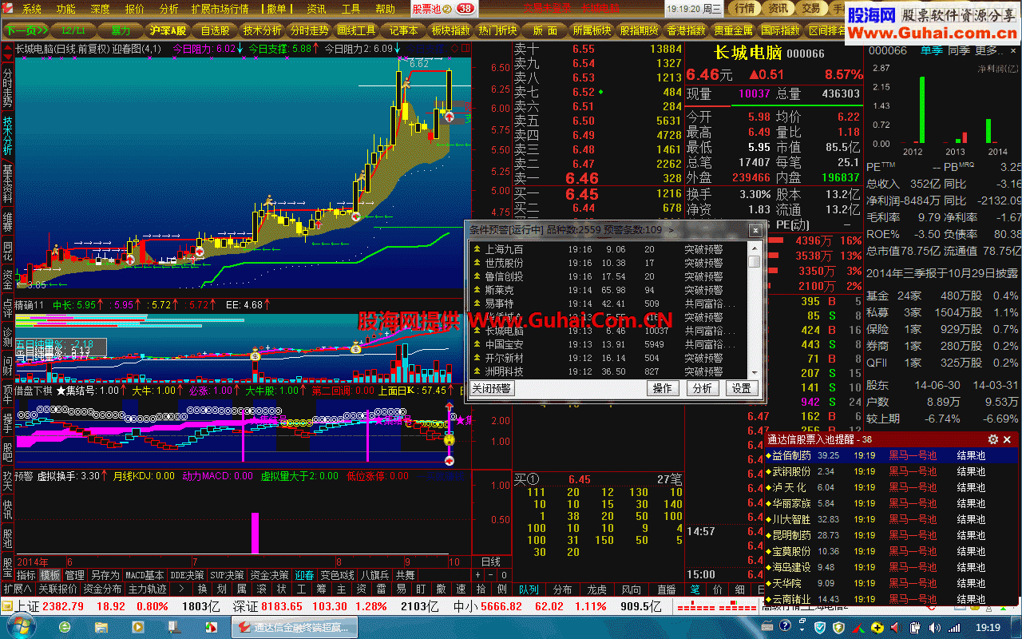Image resolution: width=1022 pixels, height=639 pixels.
Task: Open the 帮助 menu
Action: [x=385, y=10]
